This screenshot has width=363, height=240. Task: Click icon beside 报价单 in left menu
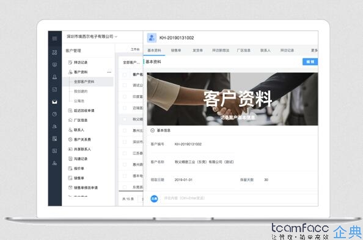pyautogui.click(x=70, y=168)
